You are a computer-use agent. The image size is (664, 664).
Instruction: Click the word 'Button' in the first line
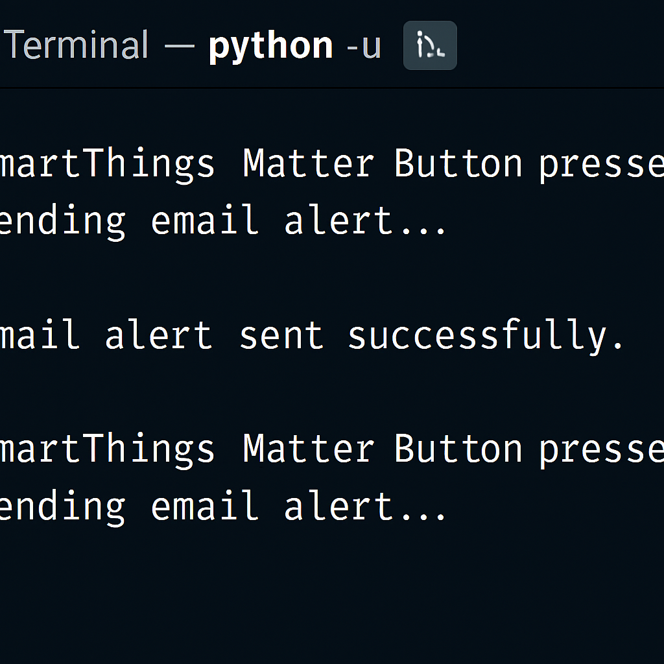(458, 163)
